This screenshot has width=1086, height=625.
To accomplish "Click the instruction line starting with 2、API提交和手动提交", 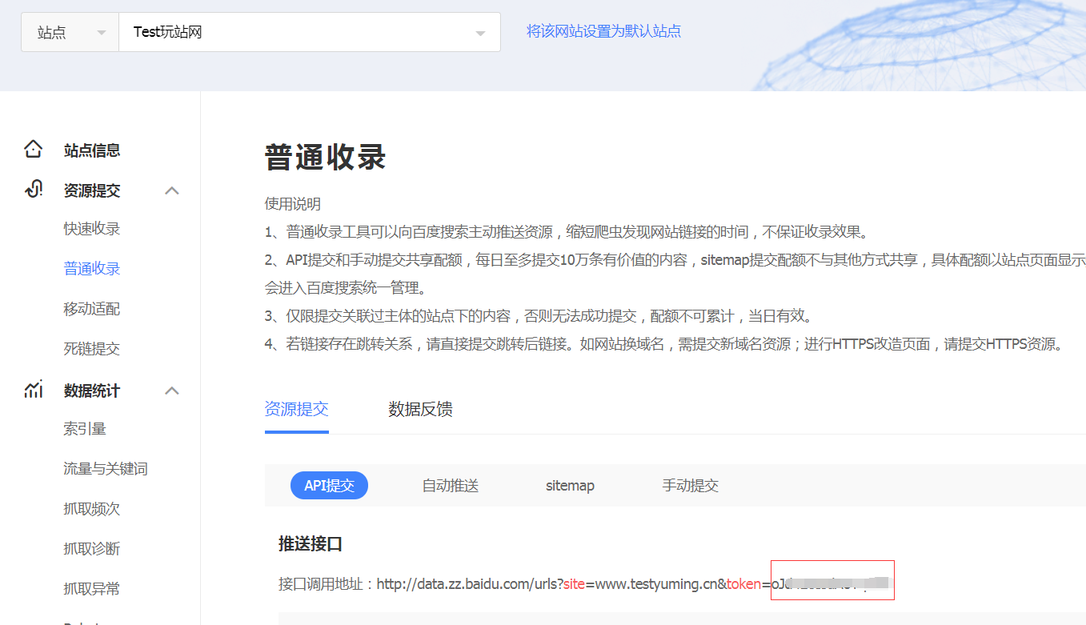I will pos(675,260).
